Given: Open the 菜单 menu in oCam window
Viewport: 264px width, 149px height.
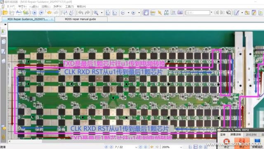Looking at the screenshot, I should click(x=223, y=135).
